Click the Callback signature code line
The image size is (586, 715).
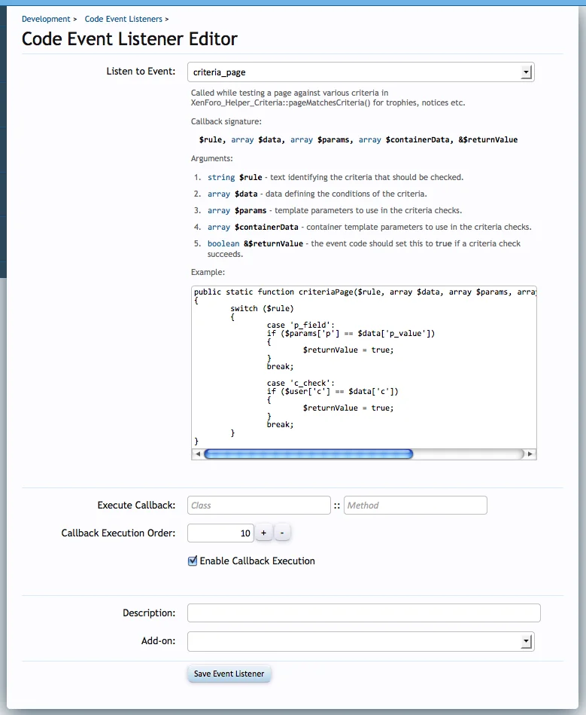click(358, 139)
